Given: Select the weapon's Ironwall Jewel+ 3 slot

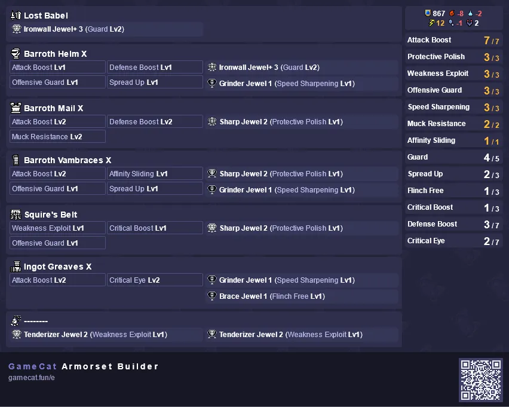Looking at the screenshot, I should point(106,29).
